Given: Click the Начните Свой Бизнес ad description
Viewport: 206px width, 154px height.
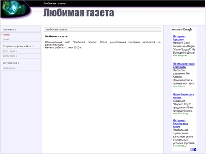Looking at the screenshot, I should [x=184, y=48].
